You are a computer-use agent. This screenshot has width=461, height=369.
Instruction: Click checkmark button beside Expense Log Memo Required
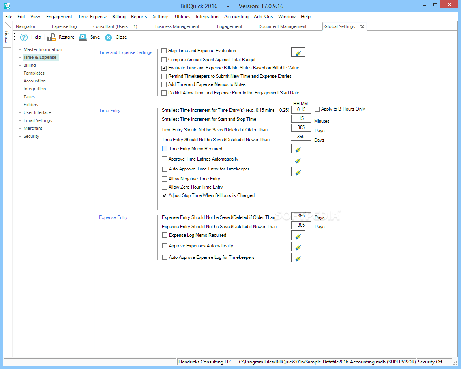pos(298,236)
